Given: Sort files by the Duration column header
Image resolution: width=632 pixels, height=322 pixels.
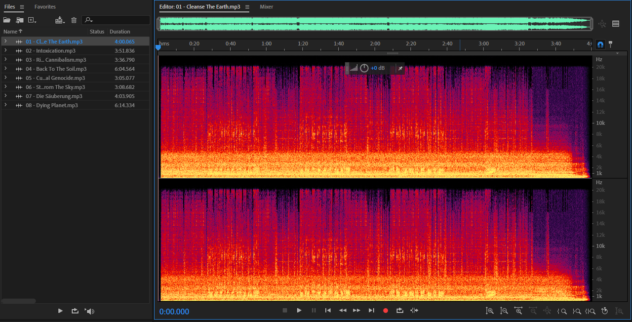Looking at the screenshot, I should 120,32.
